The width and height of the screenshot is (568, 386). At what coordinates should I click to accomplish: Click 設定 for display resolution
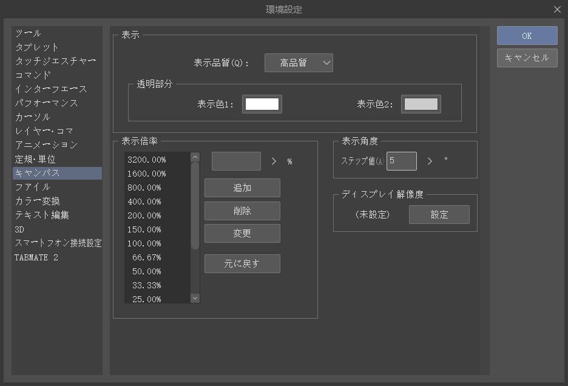pos(439,215)
